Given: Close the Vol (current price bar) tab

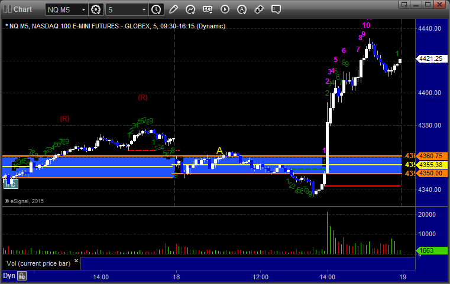Looking at the screenshot, I should [76, 261].
